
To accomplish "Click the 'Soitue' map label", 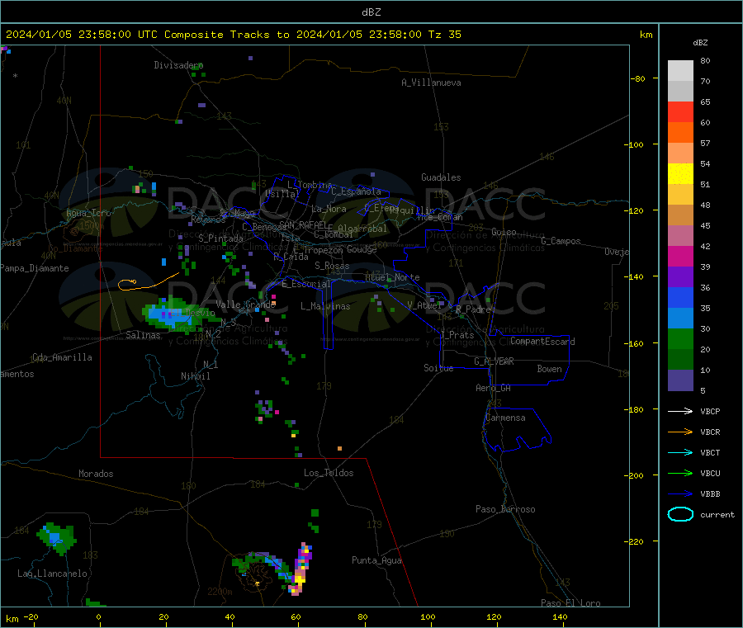I will click(x=438, y=368).
